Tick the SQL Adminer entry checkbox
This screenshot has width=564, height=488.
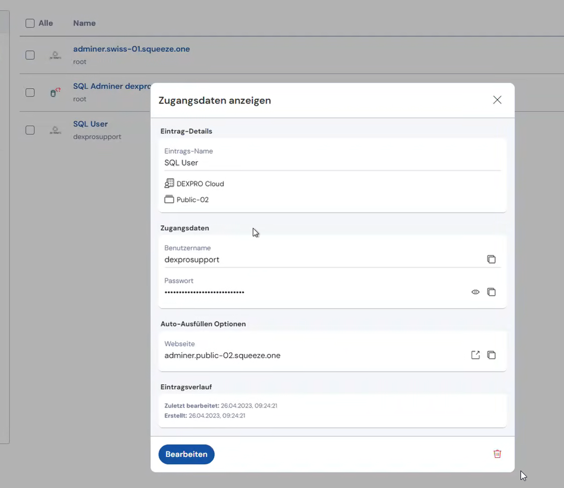[30, 92]
